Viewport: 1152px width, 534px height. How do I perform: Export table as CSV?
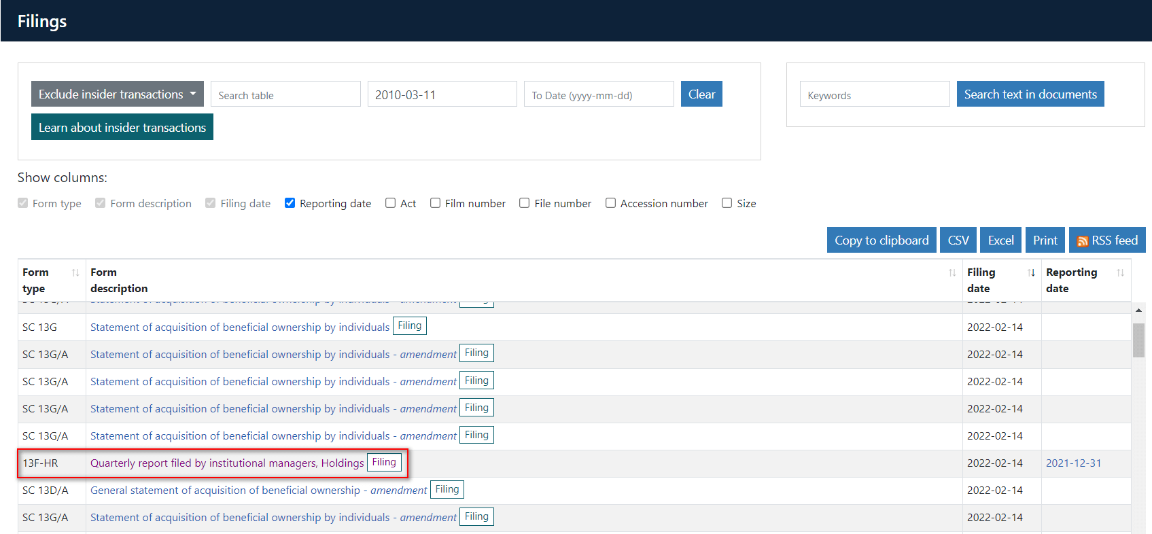point(958,240)
